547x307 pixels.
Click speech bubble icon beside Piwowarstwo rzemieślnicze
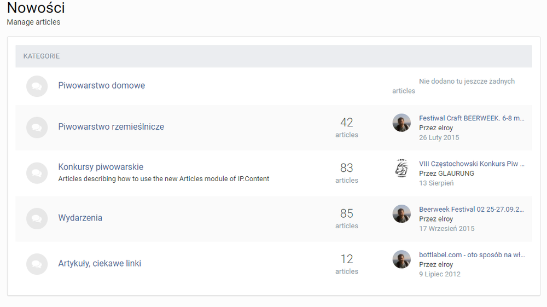[x=37, y=128]
